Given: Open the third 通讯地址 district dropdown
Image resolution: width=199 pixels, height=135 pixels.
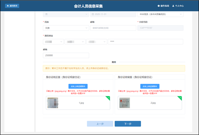Looking at the screenshot, I should [96, 42].
